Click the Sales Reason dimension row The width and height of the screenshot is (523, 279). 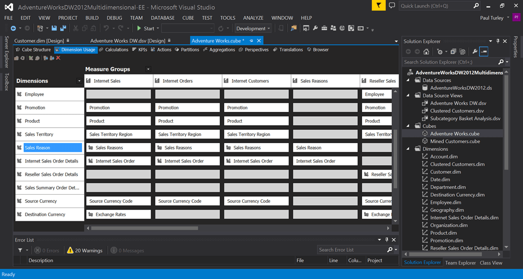(50, 148)
